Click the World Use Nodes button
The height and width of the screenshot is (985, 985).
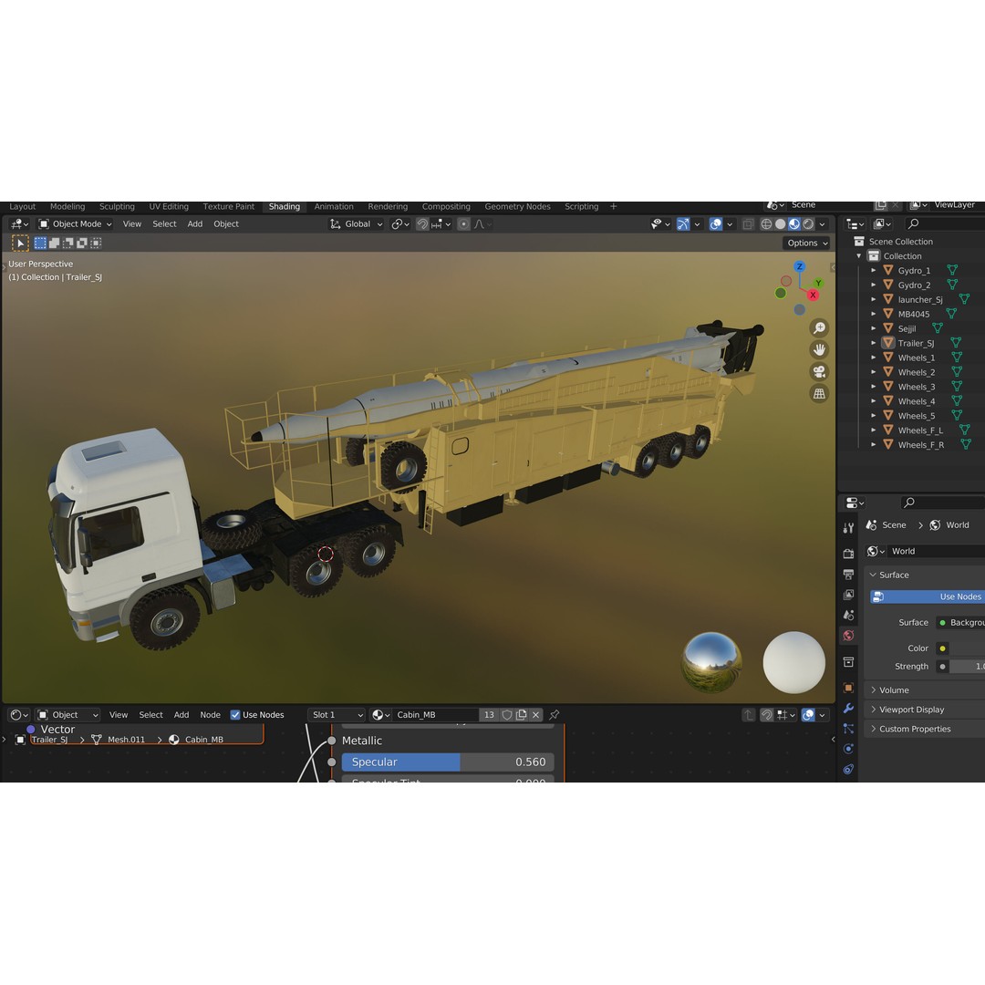pyautogui.click(x=928, y=596)
